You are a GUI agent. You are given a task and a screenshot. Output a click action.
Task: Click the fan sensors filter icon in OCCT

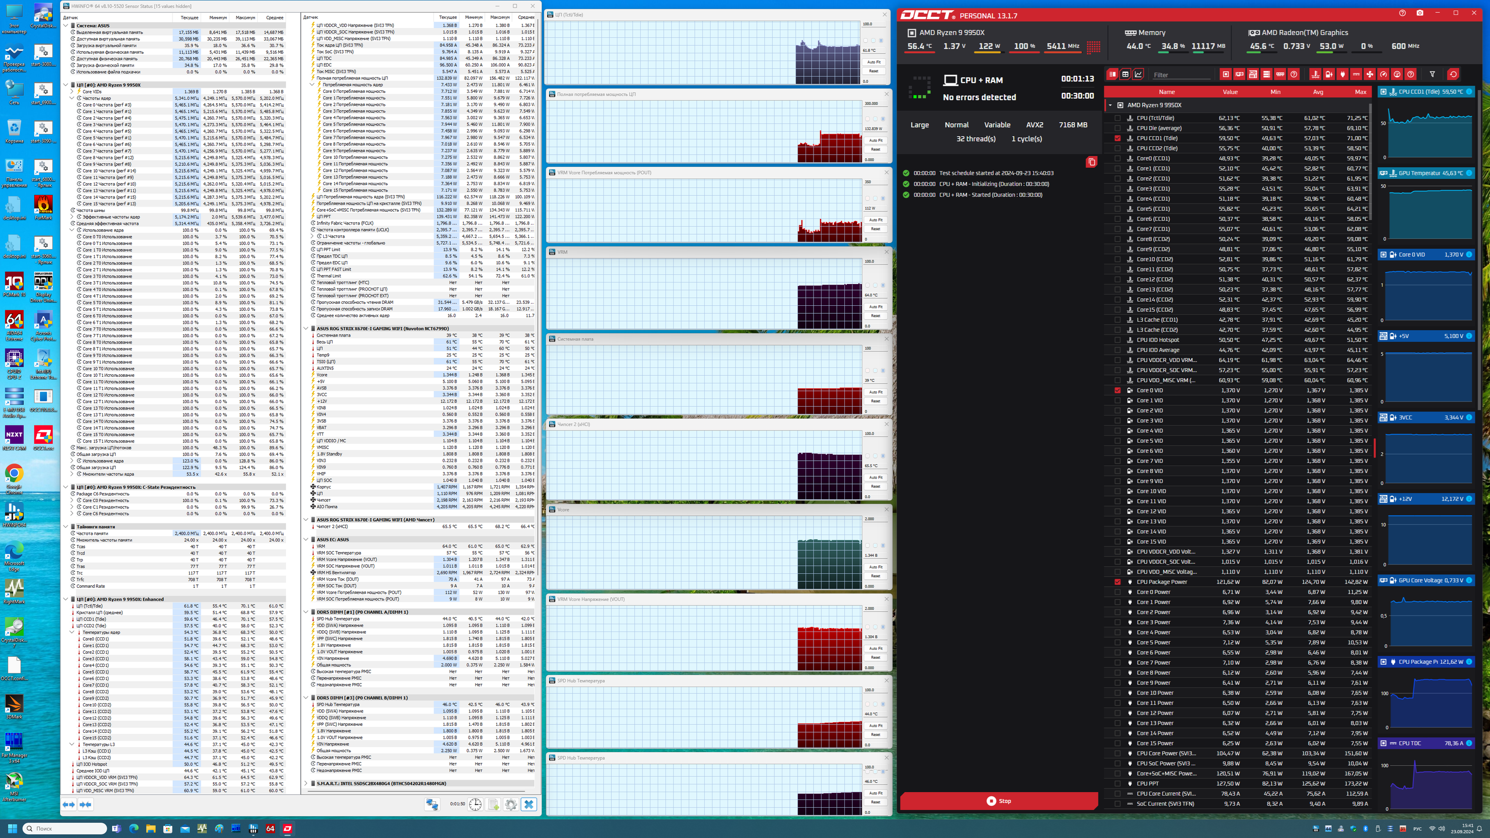(x=1370, y=74)
